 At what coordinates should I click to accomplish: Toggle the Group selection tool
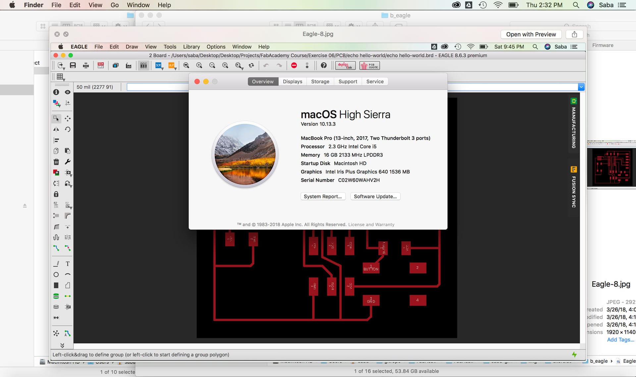[56, 118]
